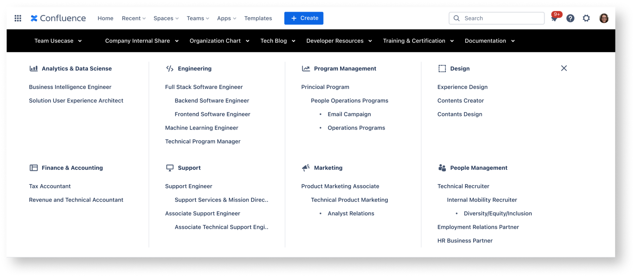635x277 pixels.
Task: Open Contents Creator link
Action: click(460, 100)
